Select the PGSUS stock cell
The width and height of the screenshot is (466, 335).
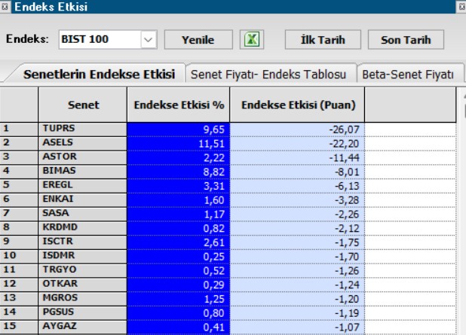tap(83, 313)
